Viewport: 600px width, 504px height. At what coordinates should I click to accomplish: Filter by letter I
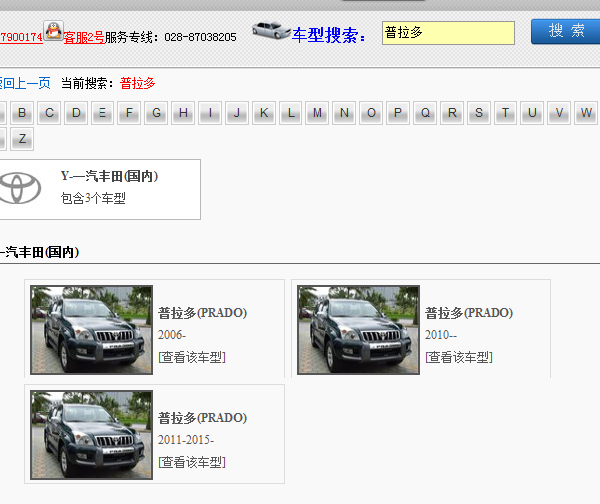point(210,113)
